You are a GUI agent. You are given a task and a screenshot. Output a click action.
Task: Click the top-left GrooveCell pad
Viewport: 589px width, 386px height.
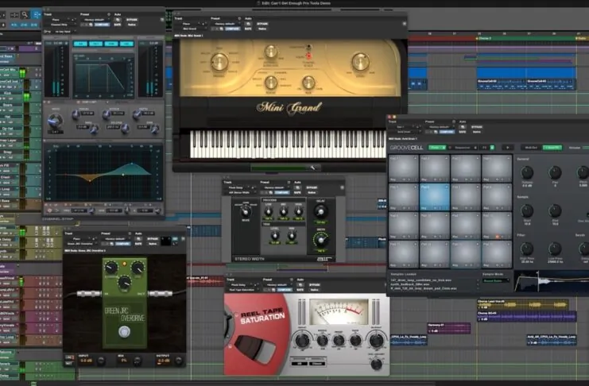pyautogui.click(x=404, y=168)
